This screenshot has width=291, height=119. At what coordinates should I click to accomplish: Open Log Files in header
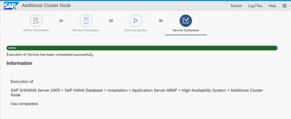[255, 6]
